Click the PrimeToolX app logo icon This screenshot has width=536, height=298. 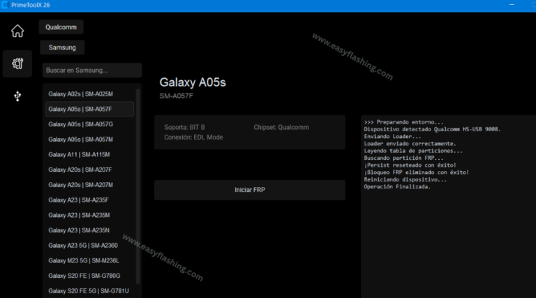[x=6, y=6]
